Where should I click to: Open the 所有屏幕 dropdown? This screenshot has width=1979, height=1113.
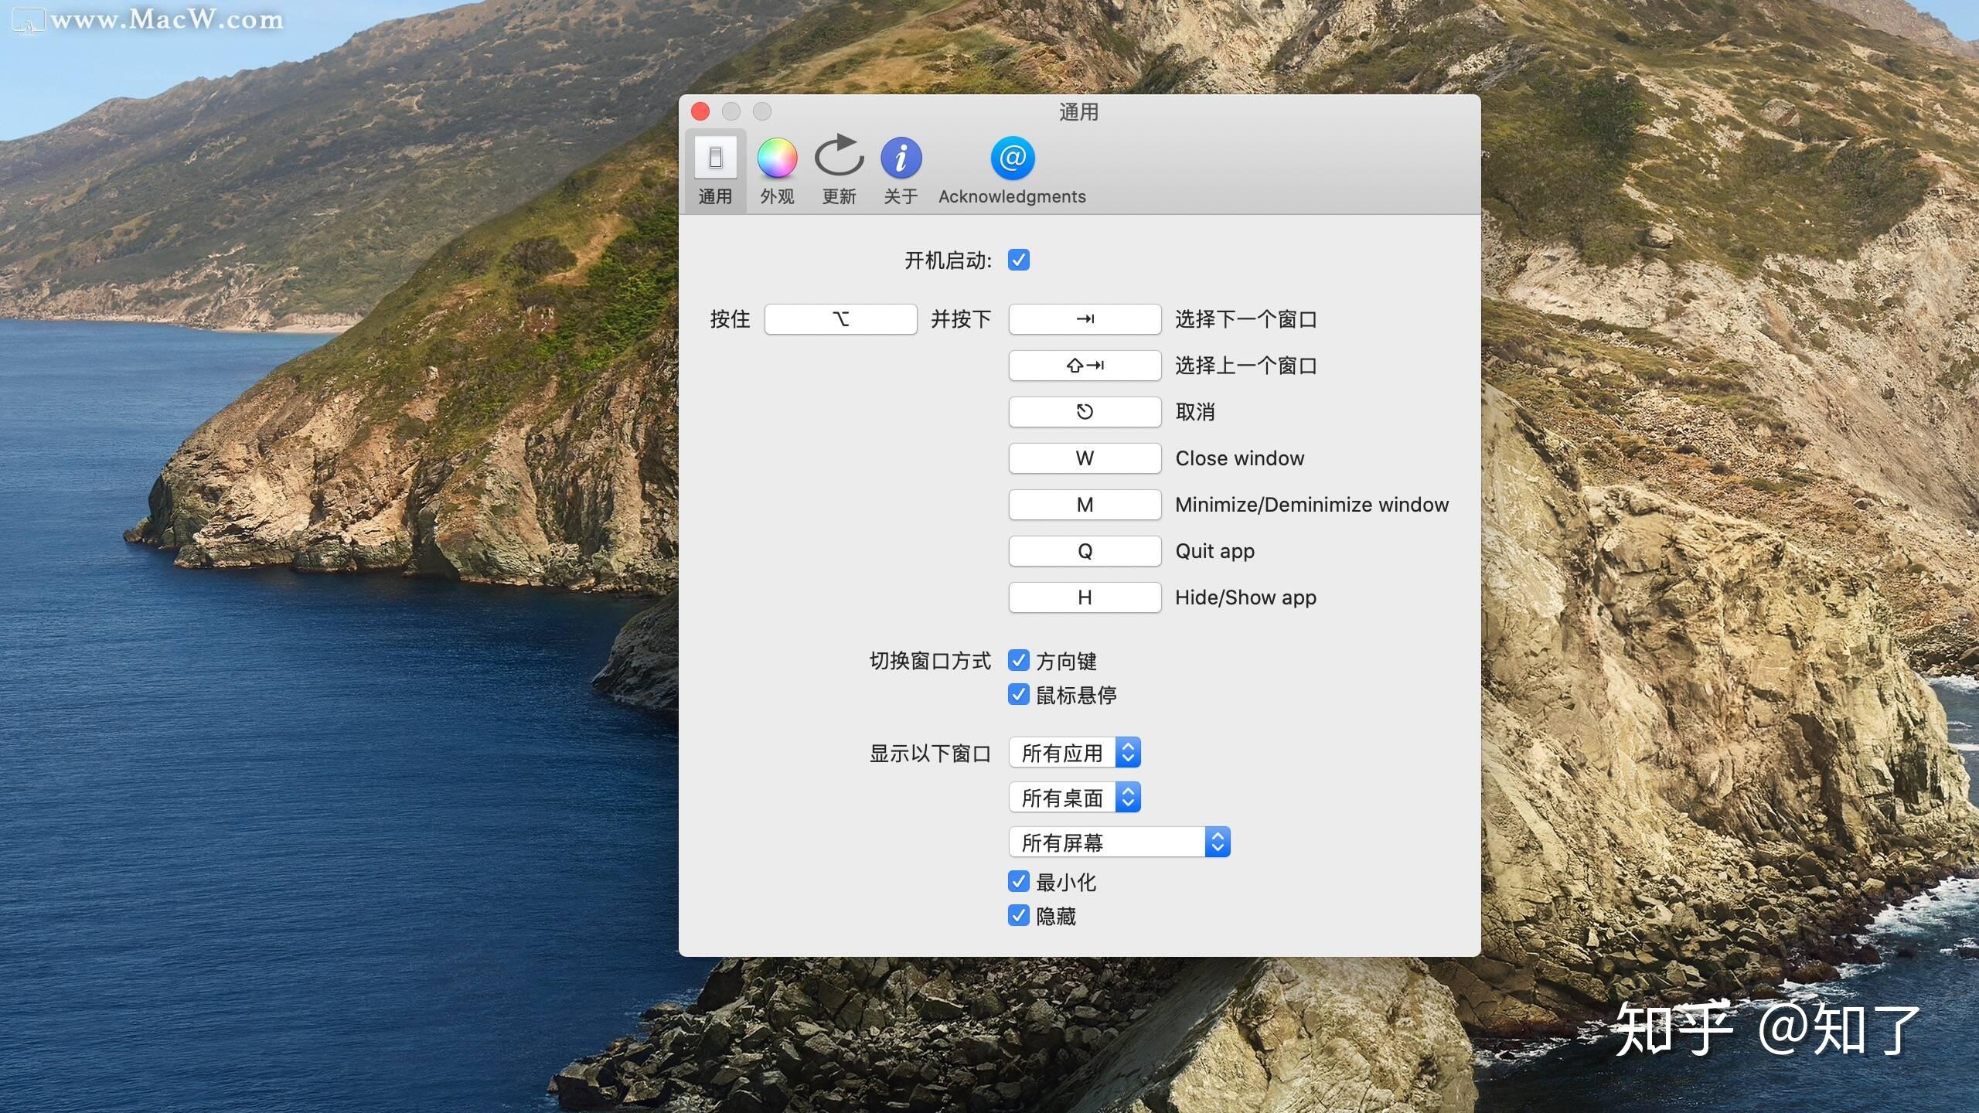pos(1119,842)
